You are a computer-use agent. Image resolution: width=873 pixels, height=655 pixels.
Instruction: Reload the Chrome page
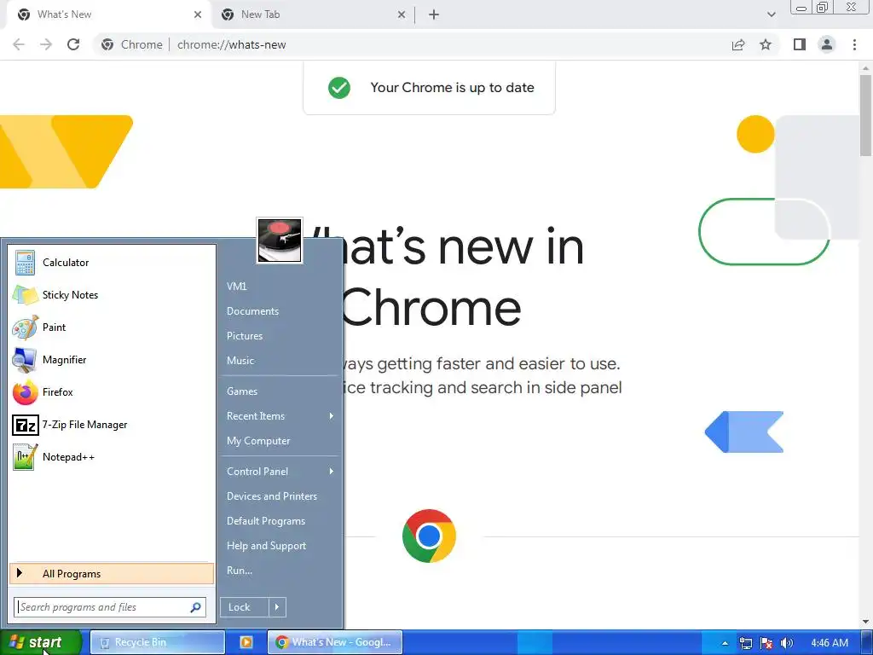[x=73, y=44]
